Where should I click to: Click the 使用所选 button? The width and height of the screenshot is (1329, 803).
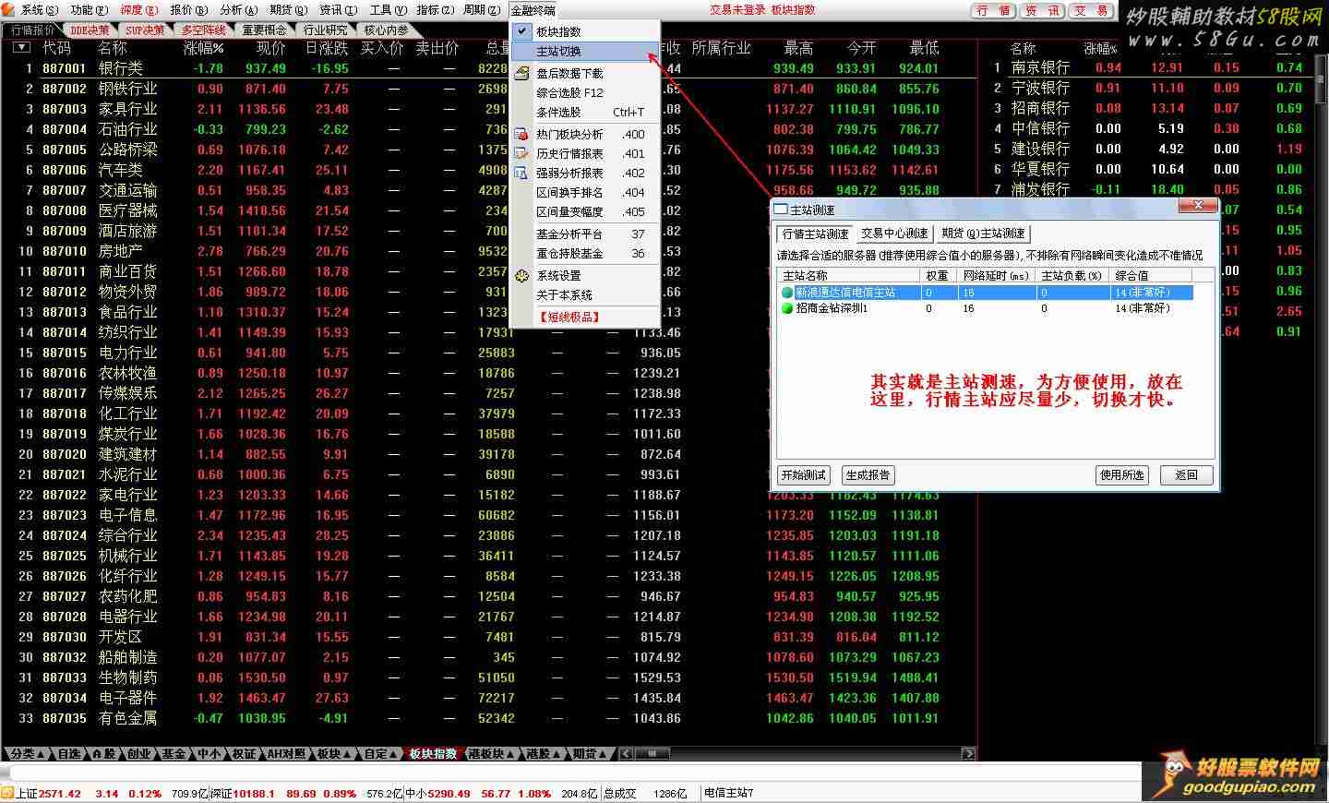click(1121, 475)
